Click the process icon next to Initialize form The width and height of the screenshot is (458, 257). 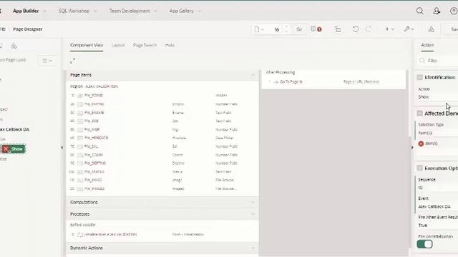(x=80, y=235)
